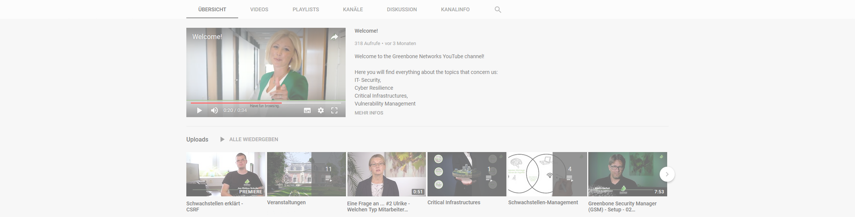Show next uploads with right chevron

point(667,174)
